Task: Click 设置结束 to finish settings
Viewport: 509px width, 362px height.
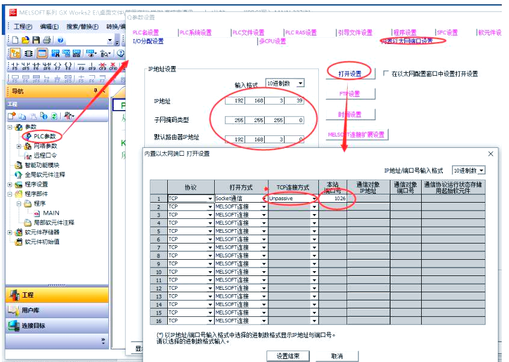Action: coord(288,356)
